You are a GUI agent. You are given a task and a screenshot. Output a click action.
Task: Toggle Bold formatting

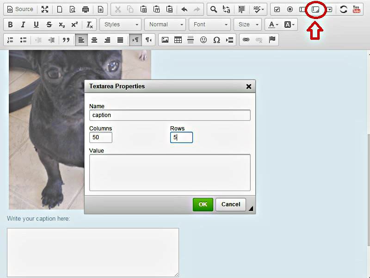[x=10, y=25]
